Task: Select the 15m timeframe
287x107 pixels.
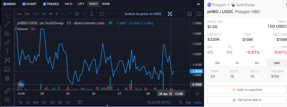Action: pos(36,14)
